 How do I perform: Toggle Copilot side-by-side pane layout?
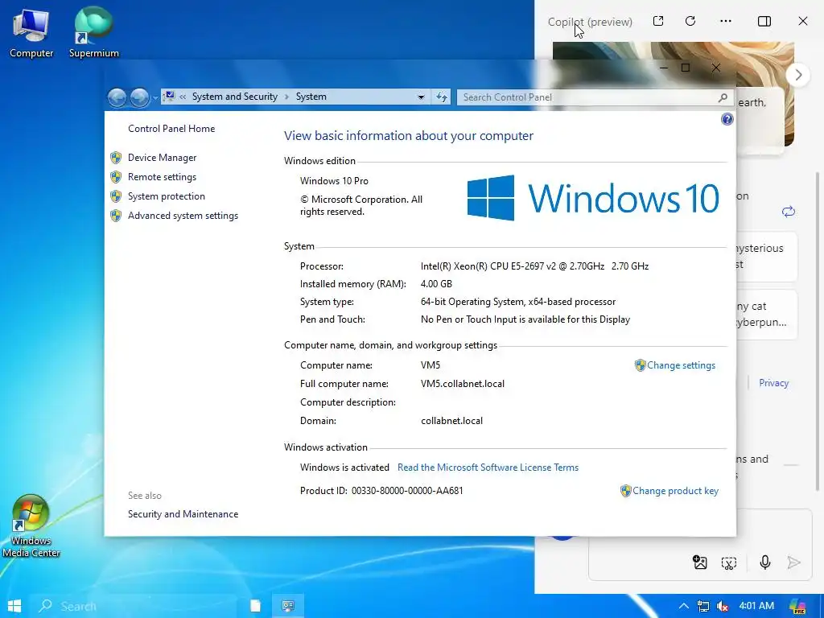point(764,21)
